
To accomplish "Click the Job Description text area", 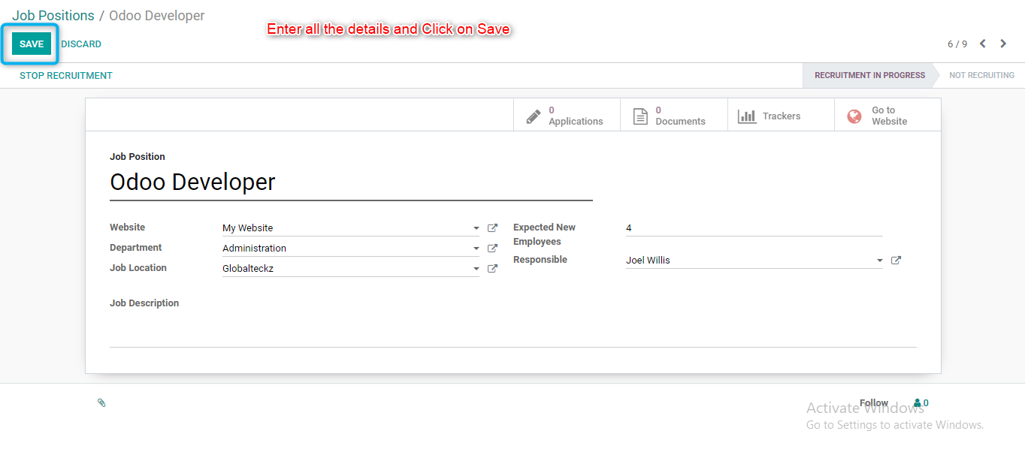I will (x=513, y=330).
